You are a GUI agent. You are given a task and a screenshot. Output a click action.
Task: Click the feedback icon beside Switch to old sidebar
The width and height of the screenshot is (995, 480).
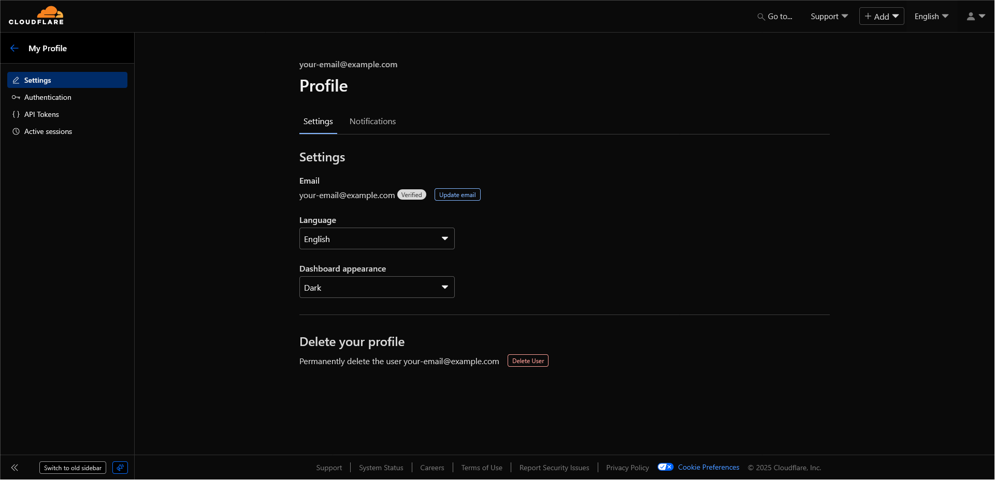tap(120, 468)
